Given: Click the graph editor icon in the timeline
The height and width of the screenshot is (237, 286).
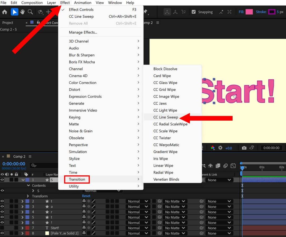Looking at the screenshot, I should coord(233,166).
